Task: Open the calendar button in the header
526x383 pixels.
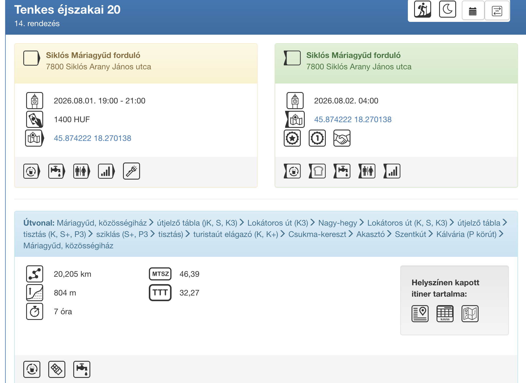Action: coord(473,11)
